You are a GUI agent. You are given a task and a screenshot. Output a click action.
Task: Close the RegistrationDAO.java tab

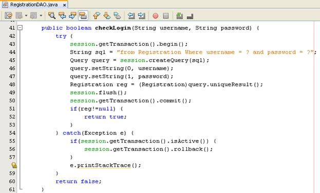(64, 5)
